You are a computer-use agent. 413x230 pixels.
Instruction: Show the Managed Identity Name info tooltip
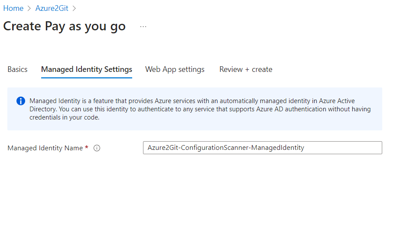pyautogui.click(x=97, y=148)
